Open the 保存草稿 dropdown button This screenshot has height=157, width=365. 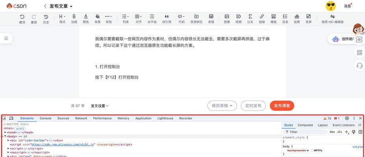point(222,106)
